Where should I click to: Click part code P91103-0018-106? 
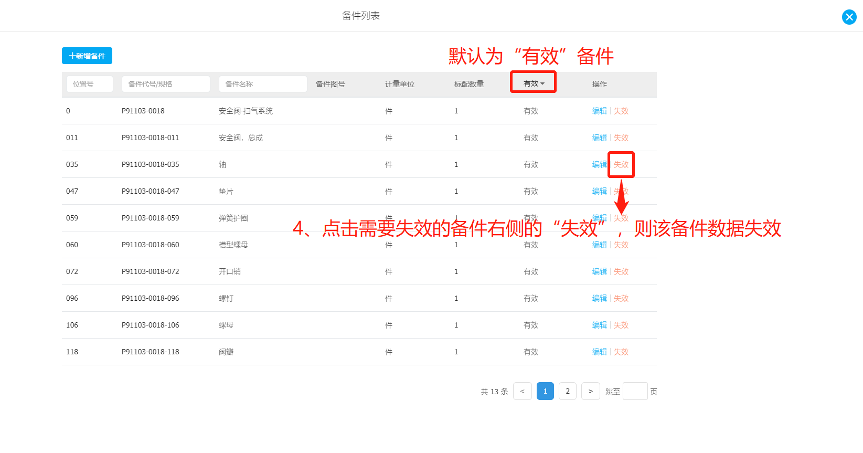tap(151, 325)
